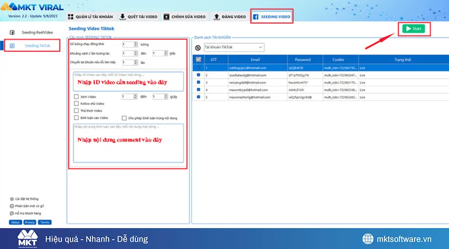Click the Hỗ trợ khách hàng chat icon
This screenshot has height=249, width=449.
[x=11, y=213]
